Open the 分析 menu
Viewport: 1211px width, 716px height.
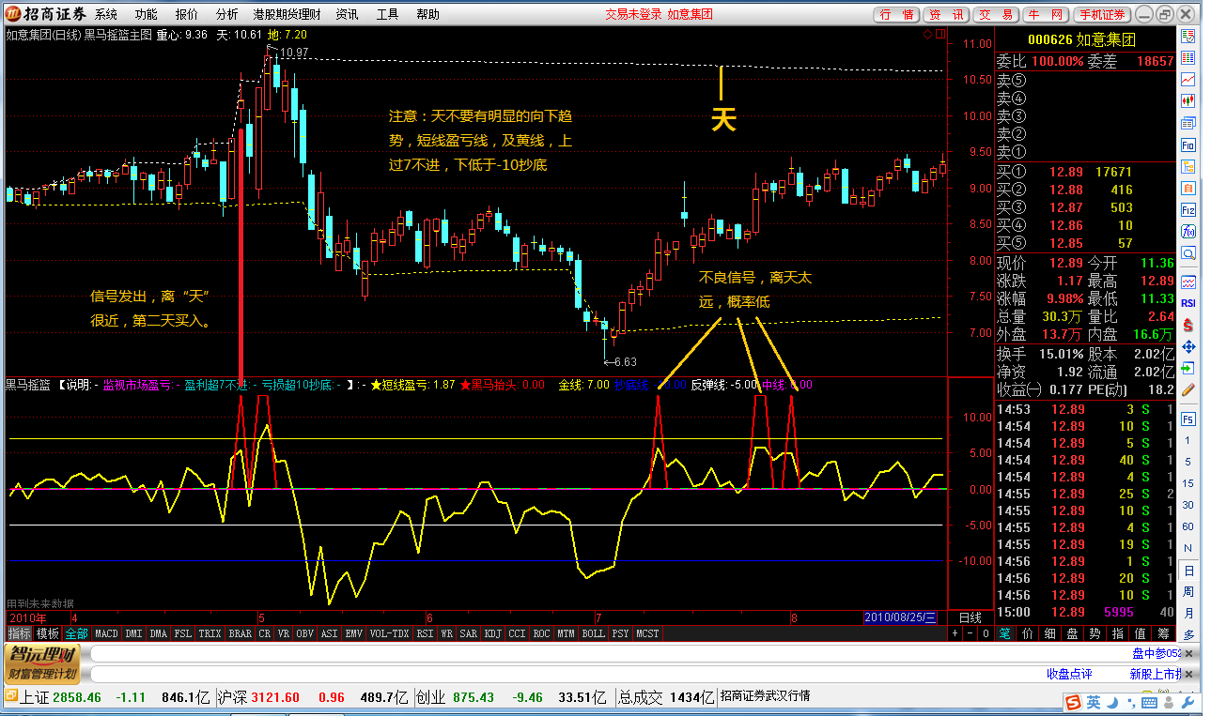click(x=226, y=14)
